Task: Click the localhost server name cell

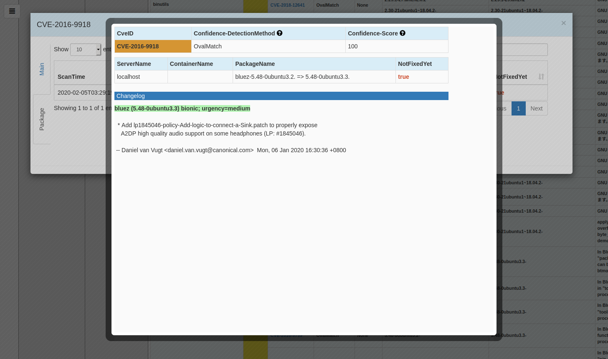Action: [x=141, y=77]
